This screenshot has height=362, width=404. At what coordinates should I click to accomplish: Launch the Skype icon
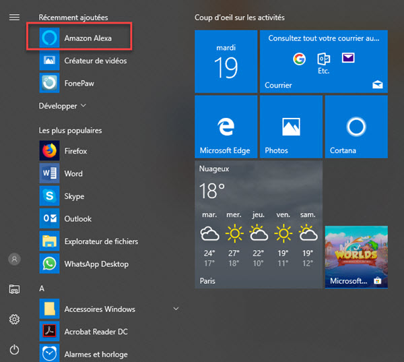click(x=49, y=196)
